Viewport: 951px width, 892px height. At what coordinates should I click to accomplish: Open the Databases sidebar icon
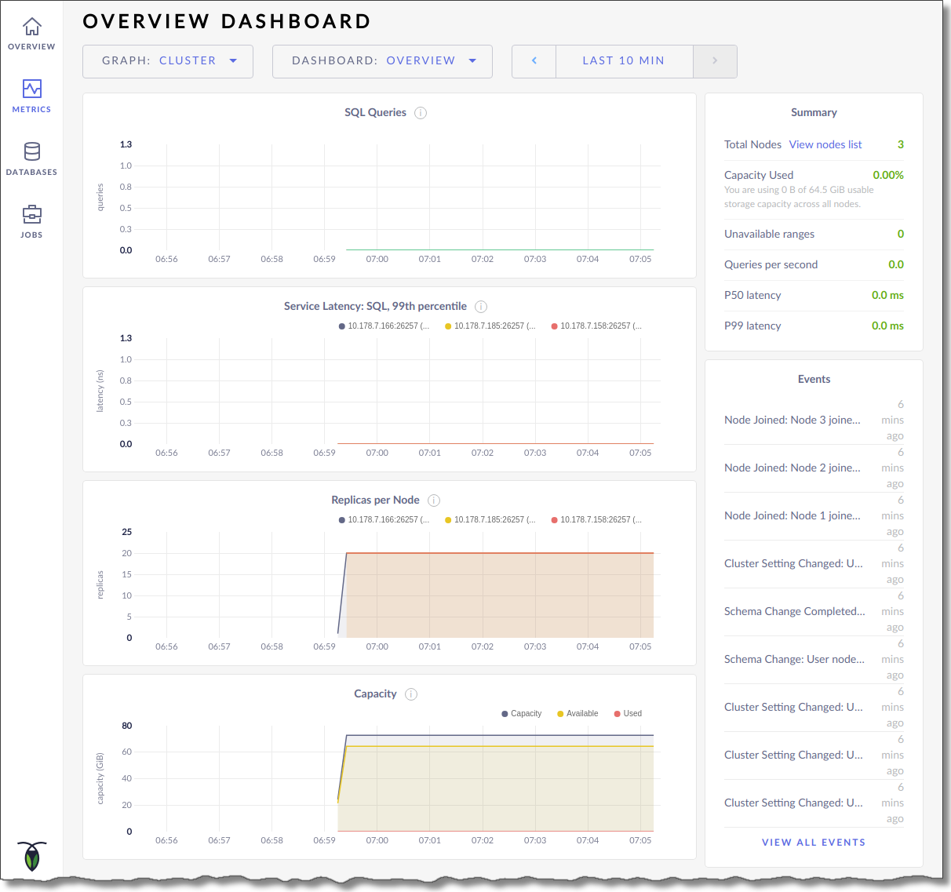coord(31,152)
